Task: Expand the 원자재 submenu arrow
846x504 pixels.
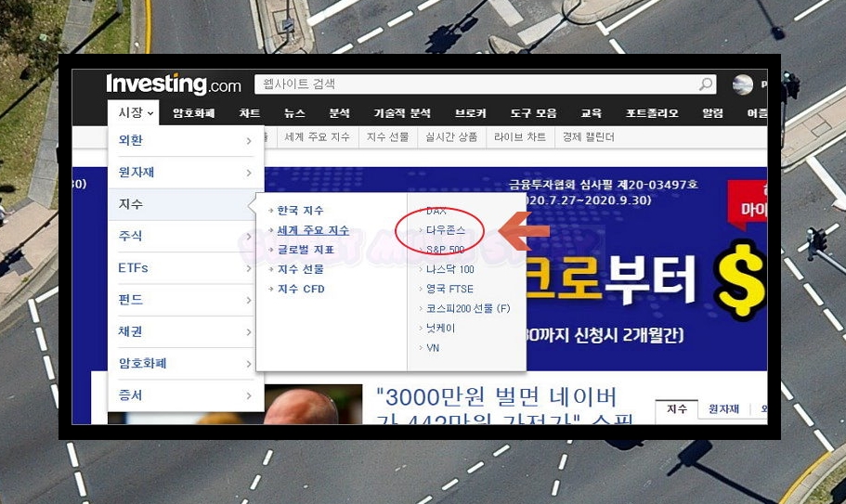Action: [x=249, y=173]
